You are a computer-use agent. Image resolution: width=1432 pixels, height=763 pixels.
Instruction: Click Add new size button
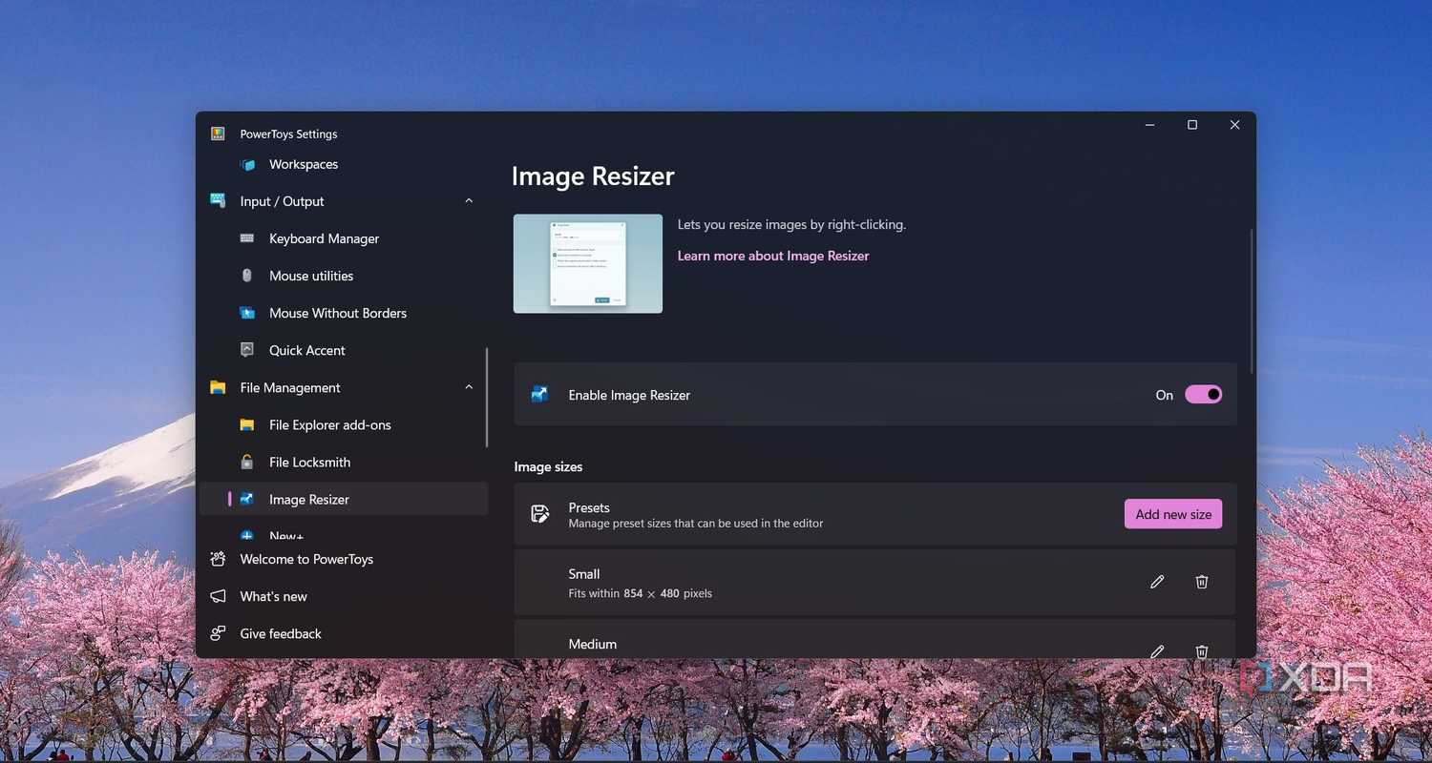pyautogui.click(x=1173, y=514)
